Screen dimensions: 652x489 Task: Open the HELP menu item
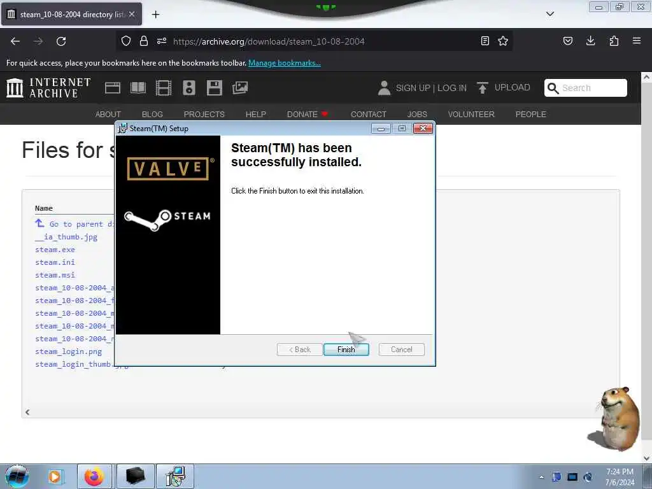(256, 114)
